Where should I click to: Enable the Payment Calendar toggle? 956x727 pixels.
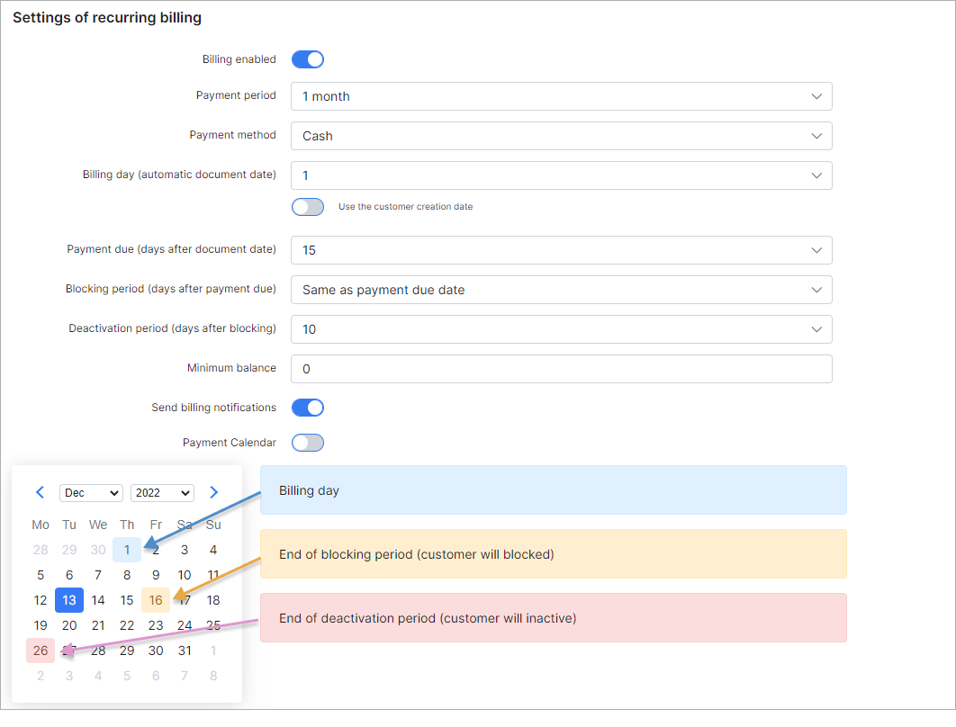coord(307,442)
